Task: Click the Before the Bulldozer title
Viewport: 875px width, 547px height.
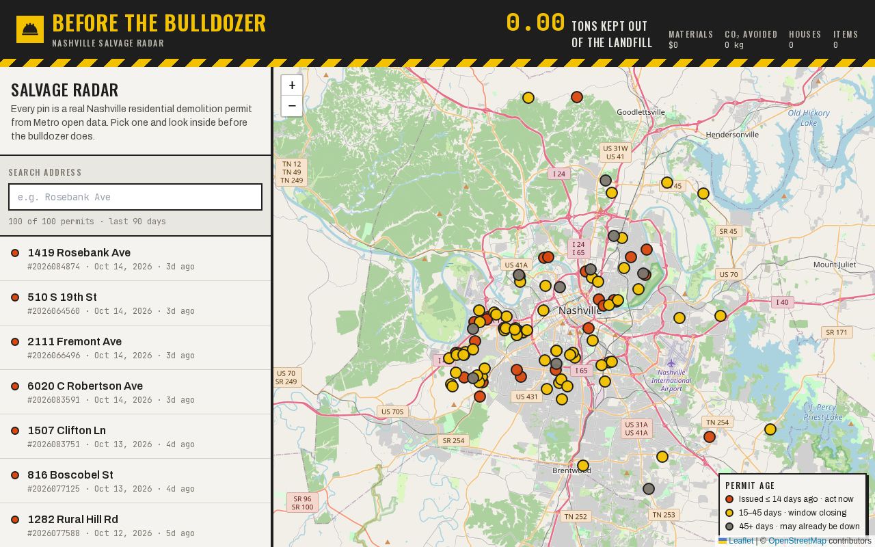Action: point(159,23)
